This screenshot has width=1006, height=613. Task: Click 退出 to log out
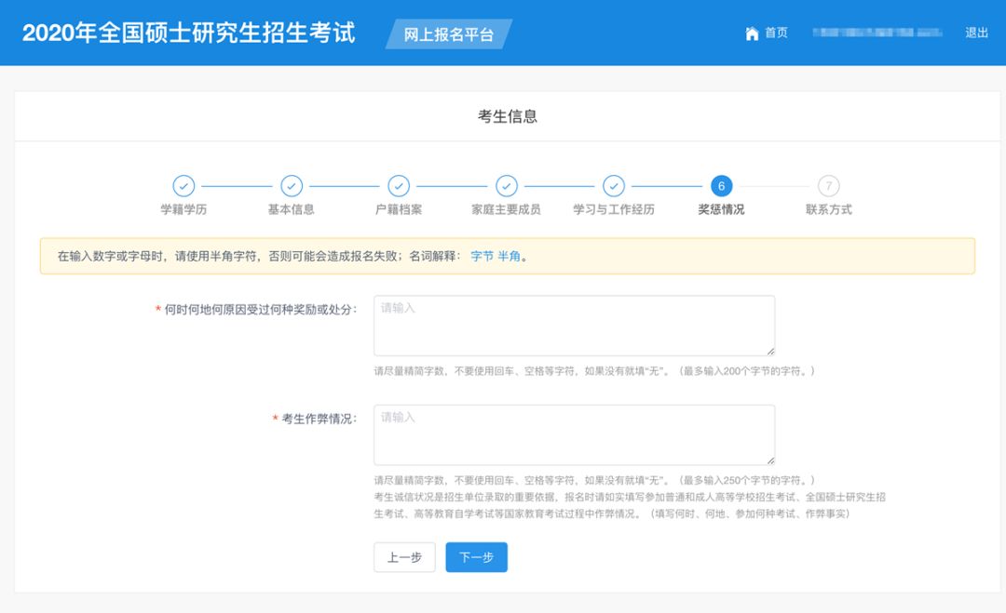pyautogui.click(x=974, y=33)
